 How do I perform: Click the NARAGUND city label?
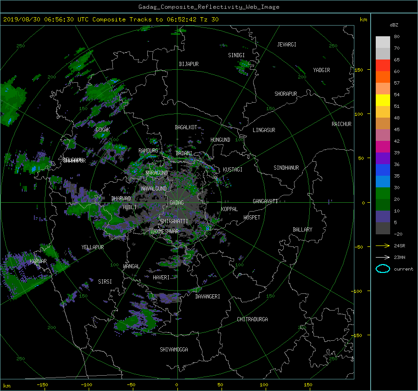(x=157, y=173)
